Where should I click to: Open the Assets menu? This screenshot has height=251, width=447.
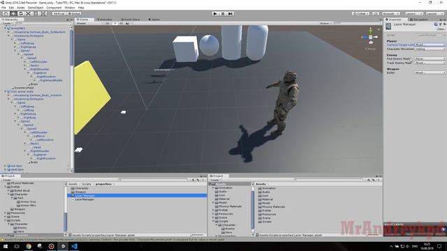pyautogui.click(x=21, y=8)
